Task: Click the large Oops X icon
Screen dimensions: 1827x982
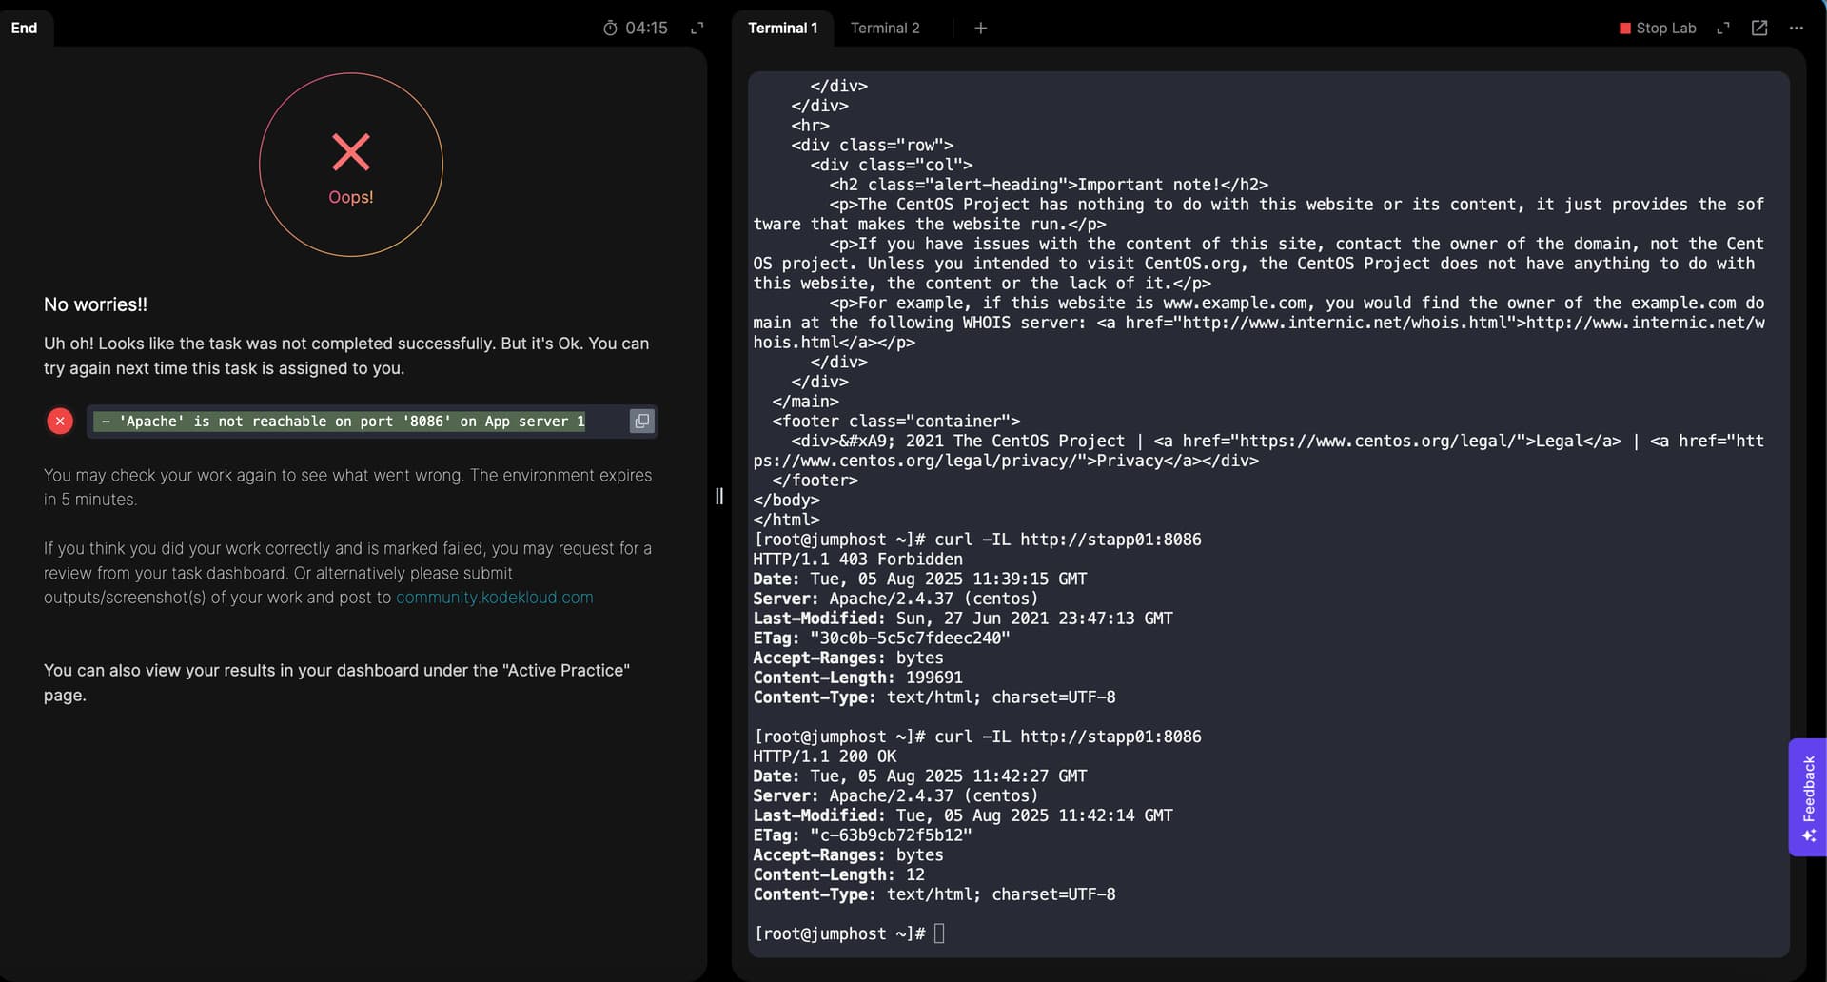Action: tap(351, 152)
